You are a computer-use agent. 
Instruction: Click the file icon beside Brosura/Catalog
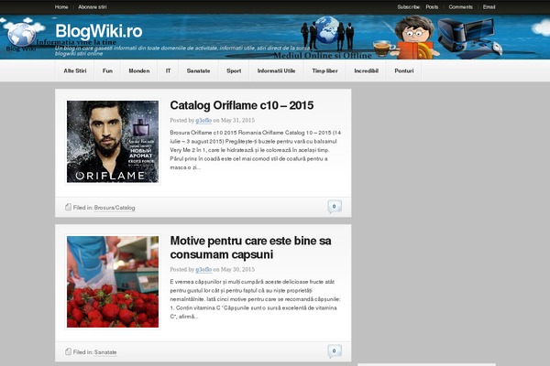click(x=69, y=208)
